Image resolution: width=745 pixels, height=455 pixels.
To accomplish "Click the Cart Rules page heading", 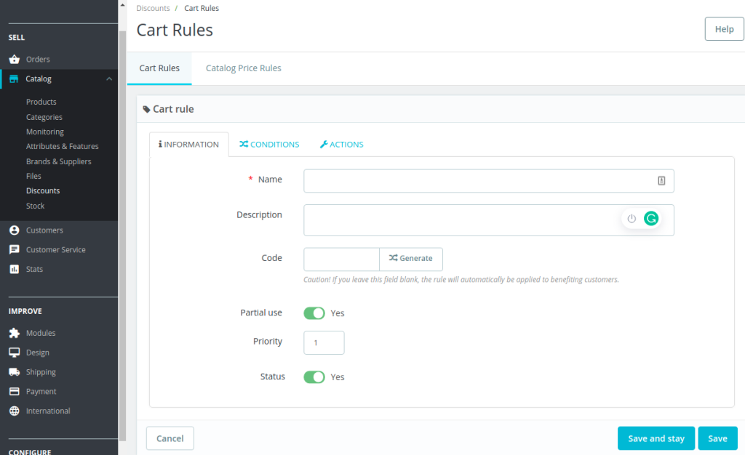I will [175, 30].
